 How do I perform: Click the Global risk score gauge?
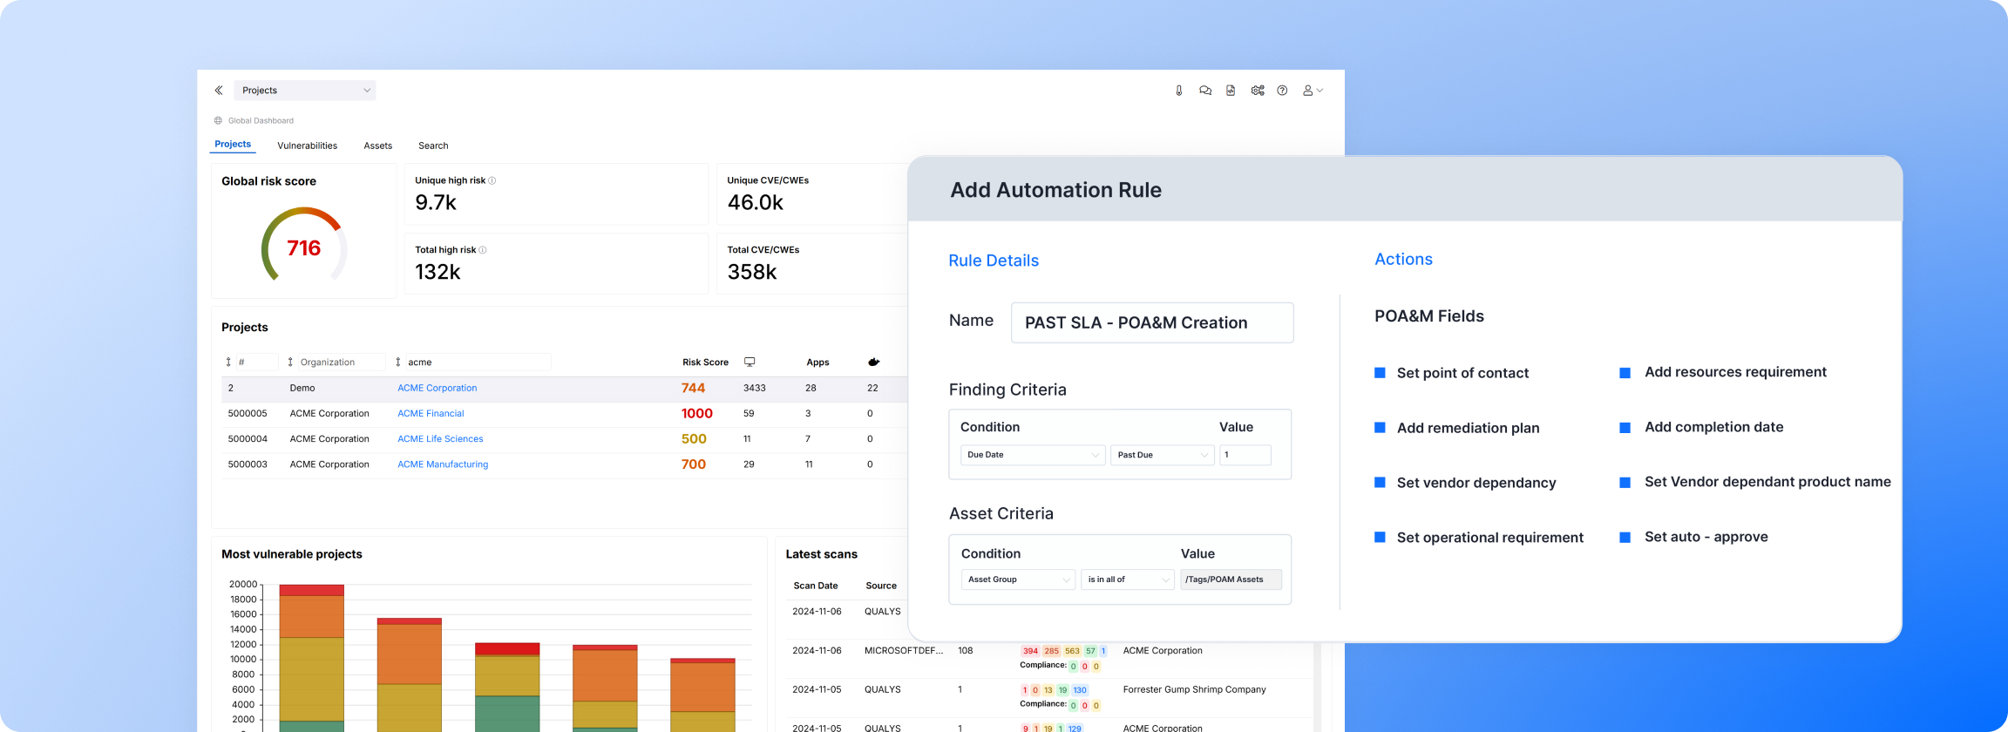click(x=304, y=245)
